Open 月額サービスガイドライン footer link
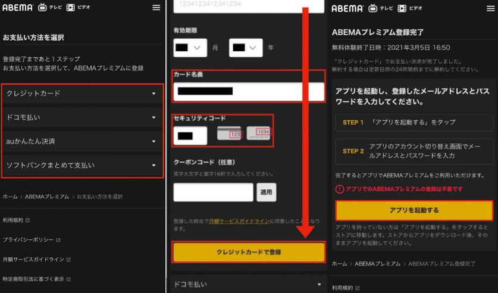This screenshot has height=293, width=498. click(x=36, y=259)
